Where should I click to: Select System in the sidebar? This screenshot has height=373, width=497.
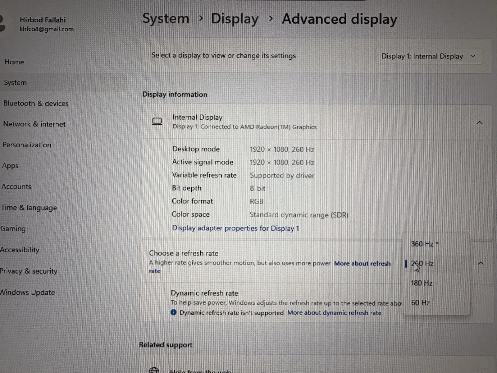click(x=15, y=83)
